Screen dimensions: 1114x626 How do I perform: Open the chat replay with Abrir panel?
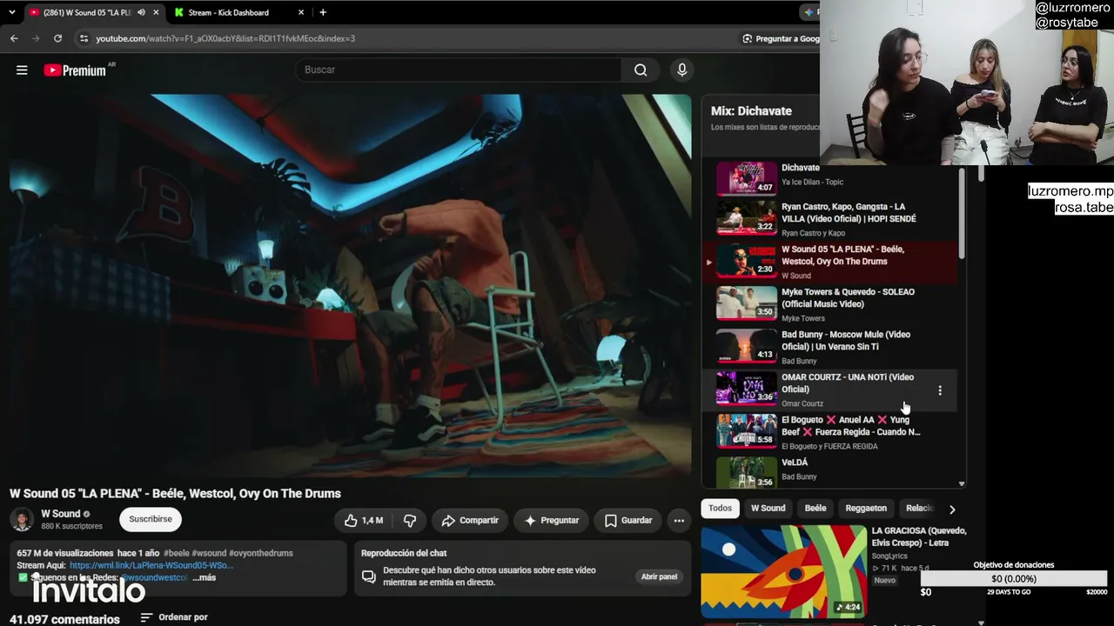[x=659, y=576]
